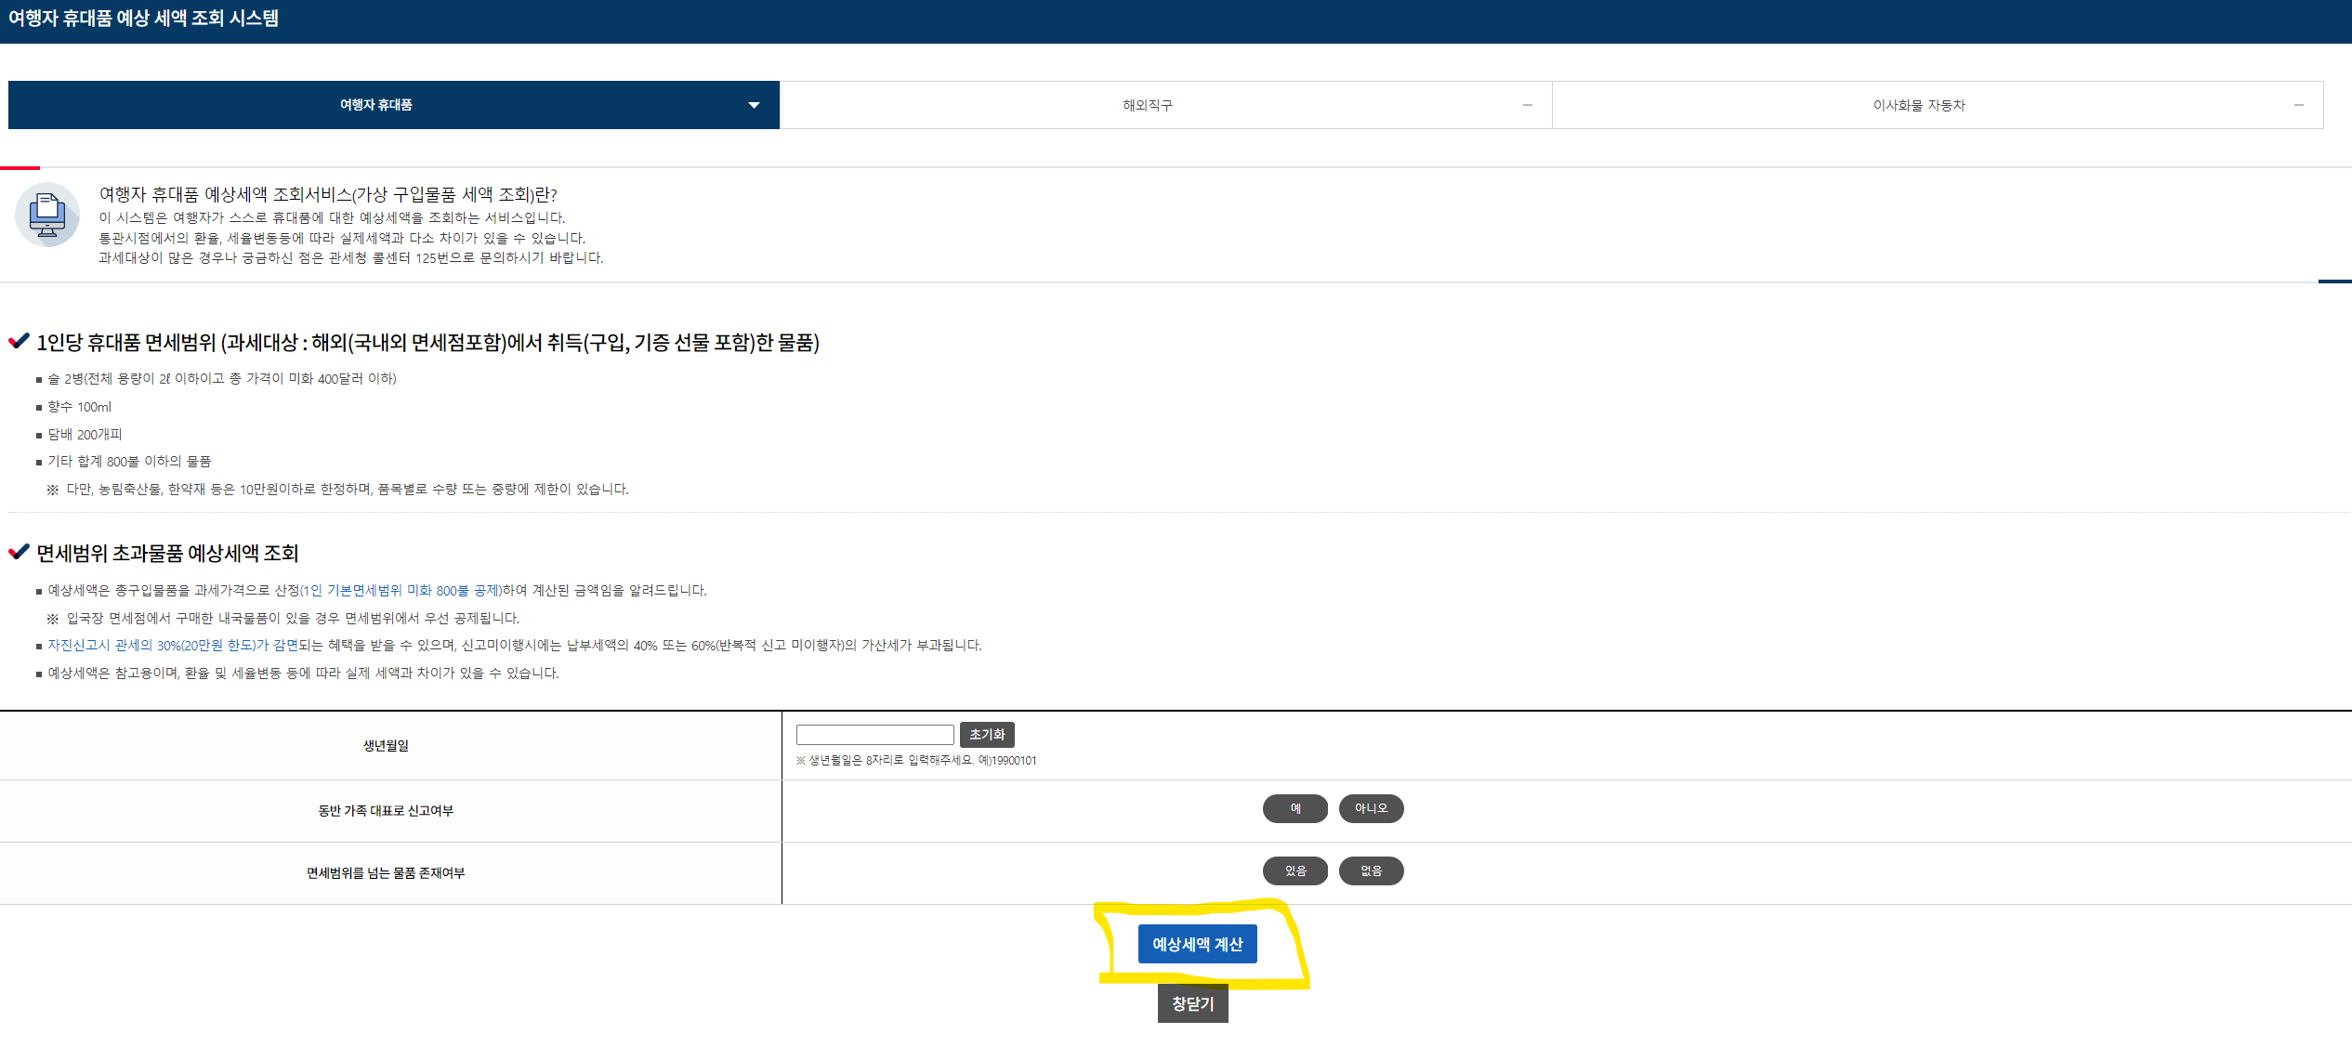This screenshot has width=2352, height=1047.
Task: Click the checkmark icon next to 면세범위 초과물품 예상세액 조회
Action: [x=19, y=552]
